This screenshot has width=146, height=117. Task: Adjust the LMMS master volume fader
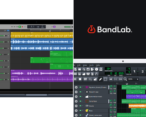(x=138, y=71)
